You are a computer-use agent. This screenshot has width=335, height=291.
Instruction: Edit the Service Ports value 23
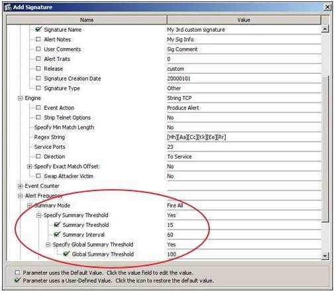click(244, 147)
